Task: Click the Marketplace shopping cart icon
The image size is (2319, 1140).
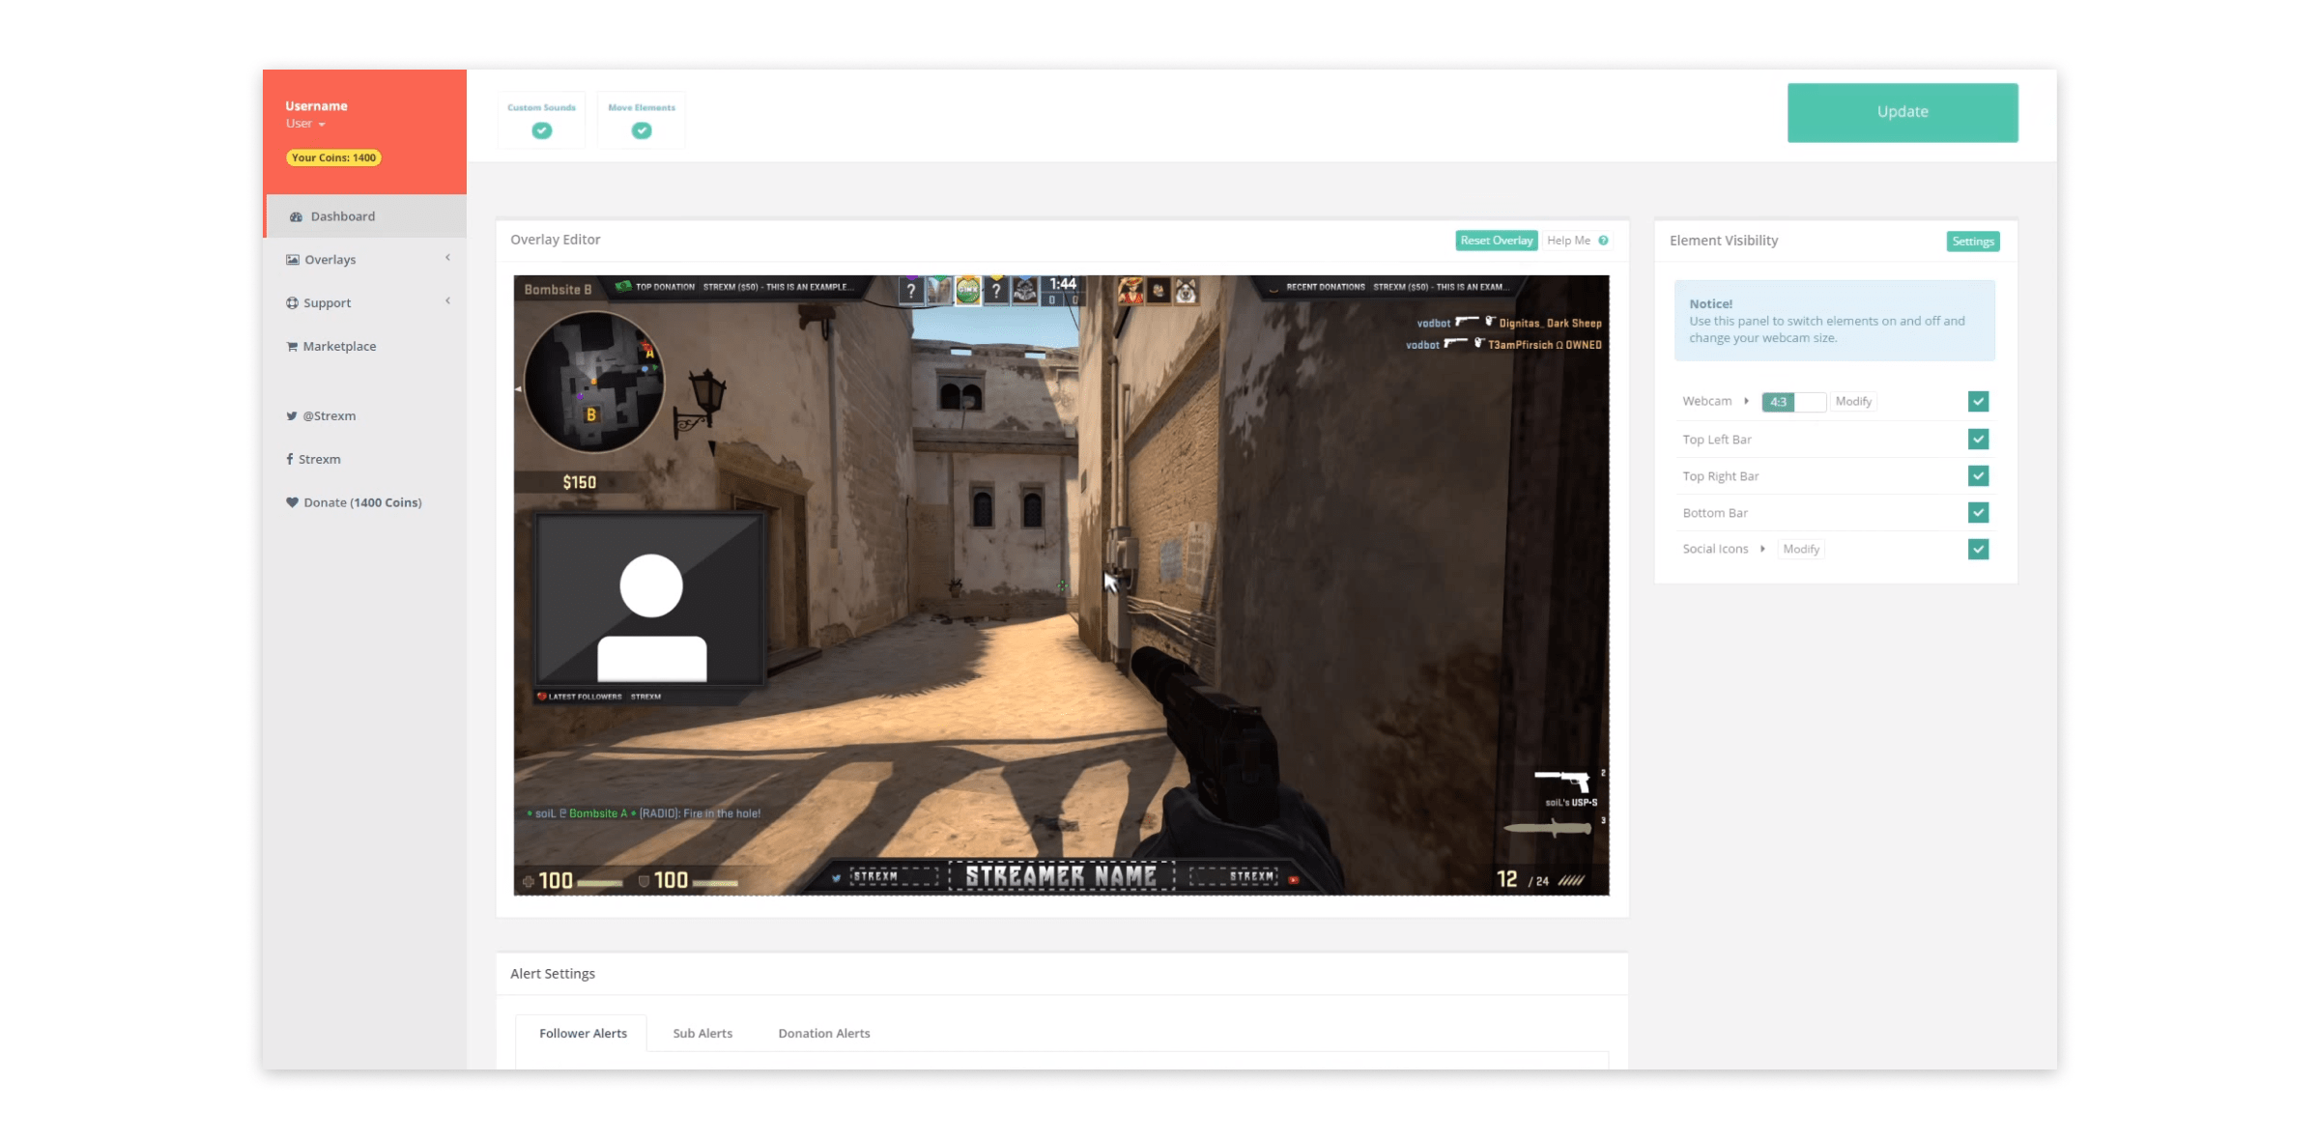Action: pos(292,347)
